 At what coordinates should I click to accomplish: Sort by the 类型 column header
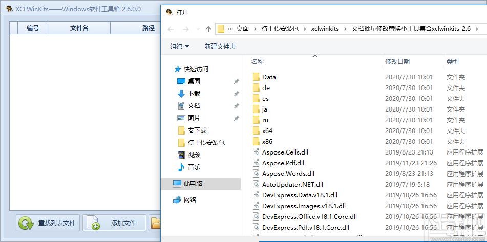[x=453, y=62]
